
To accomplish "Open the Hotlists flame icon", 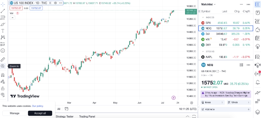I will tap(257, 30).
